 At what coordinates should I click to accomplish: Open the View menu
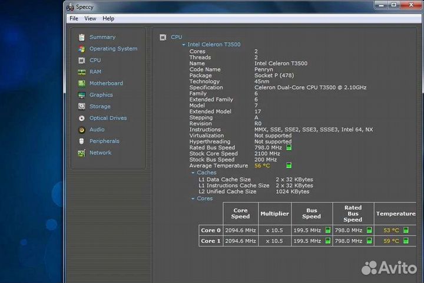click(x=90, y=18)
